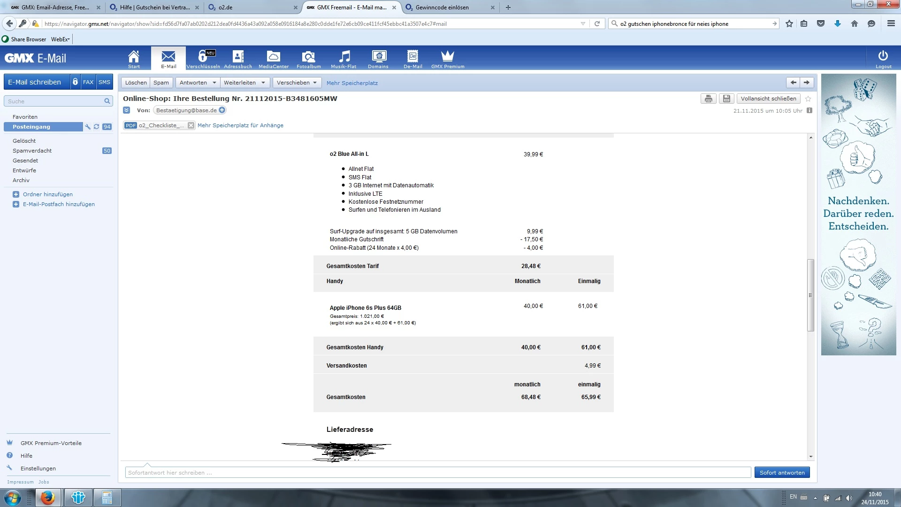
Task: Click the save email disk icon
Action: click(726, 99)
